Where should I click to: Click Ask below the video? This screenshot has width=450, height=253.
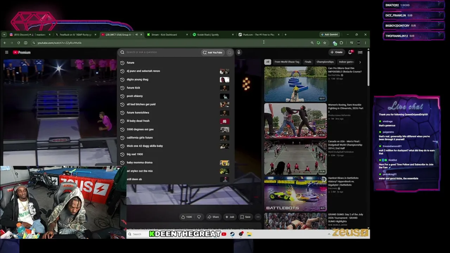tap(230, 217)
